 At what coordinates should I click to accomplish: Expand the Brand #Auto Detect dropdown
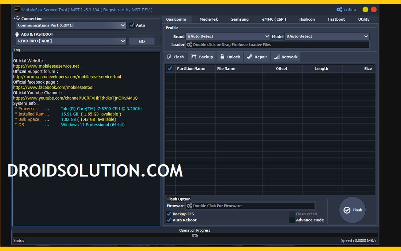pyautogui.click(x=228, y=36)
